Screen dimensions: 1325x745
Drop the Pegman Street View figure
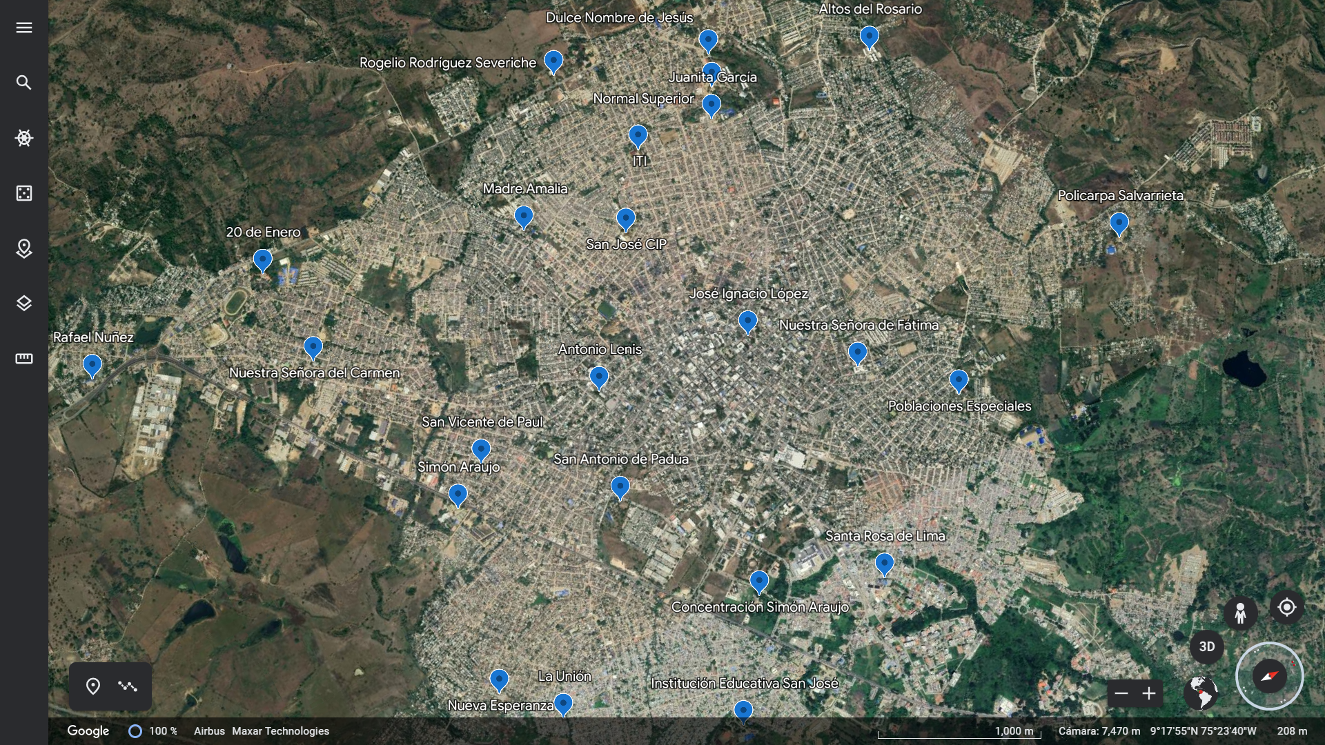coord(1240,613)
